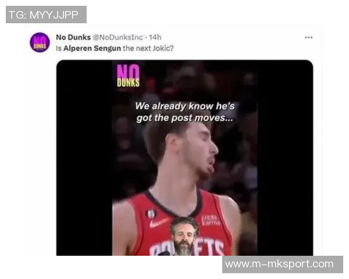Image resolution: width=349 pixels, height=279 pixels.
Task: Click the No Dunks profile avatar
Action: tap(40, 42)
